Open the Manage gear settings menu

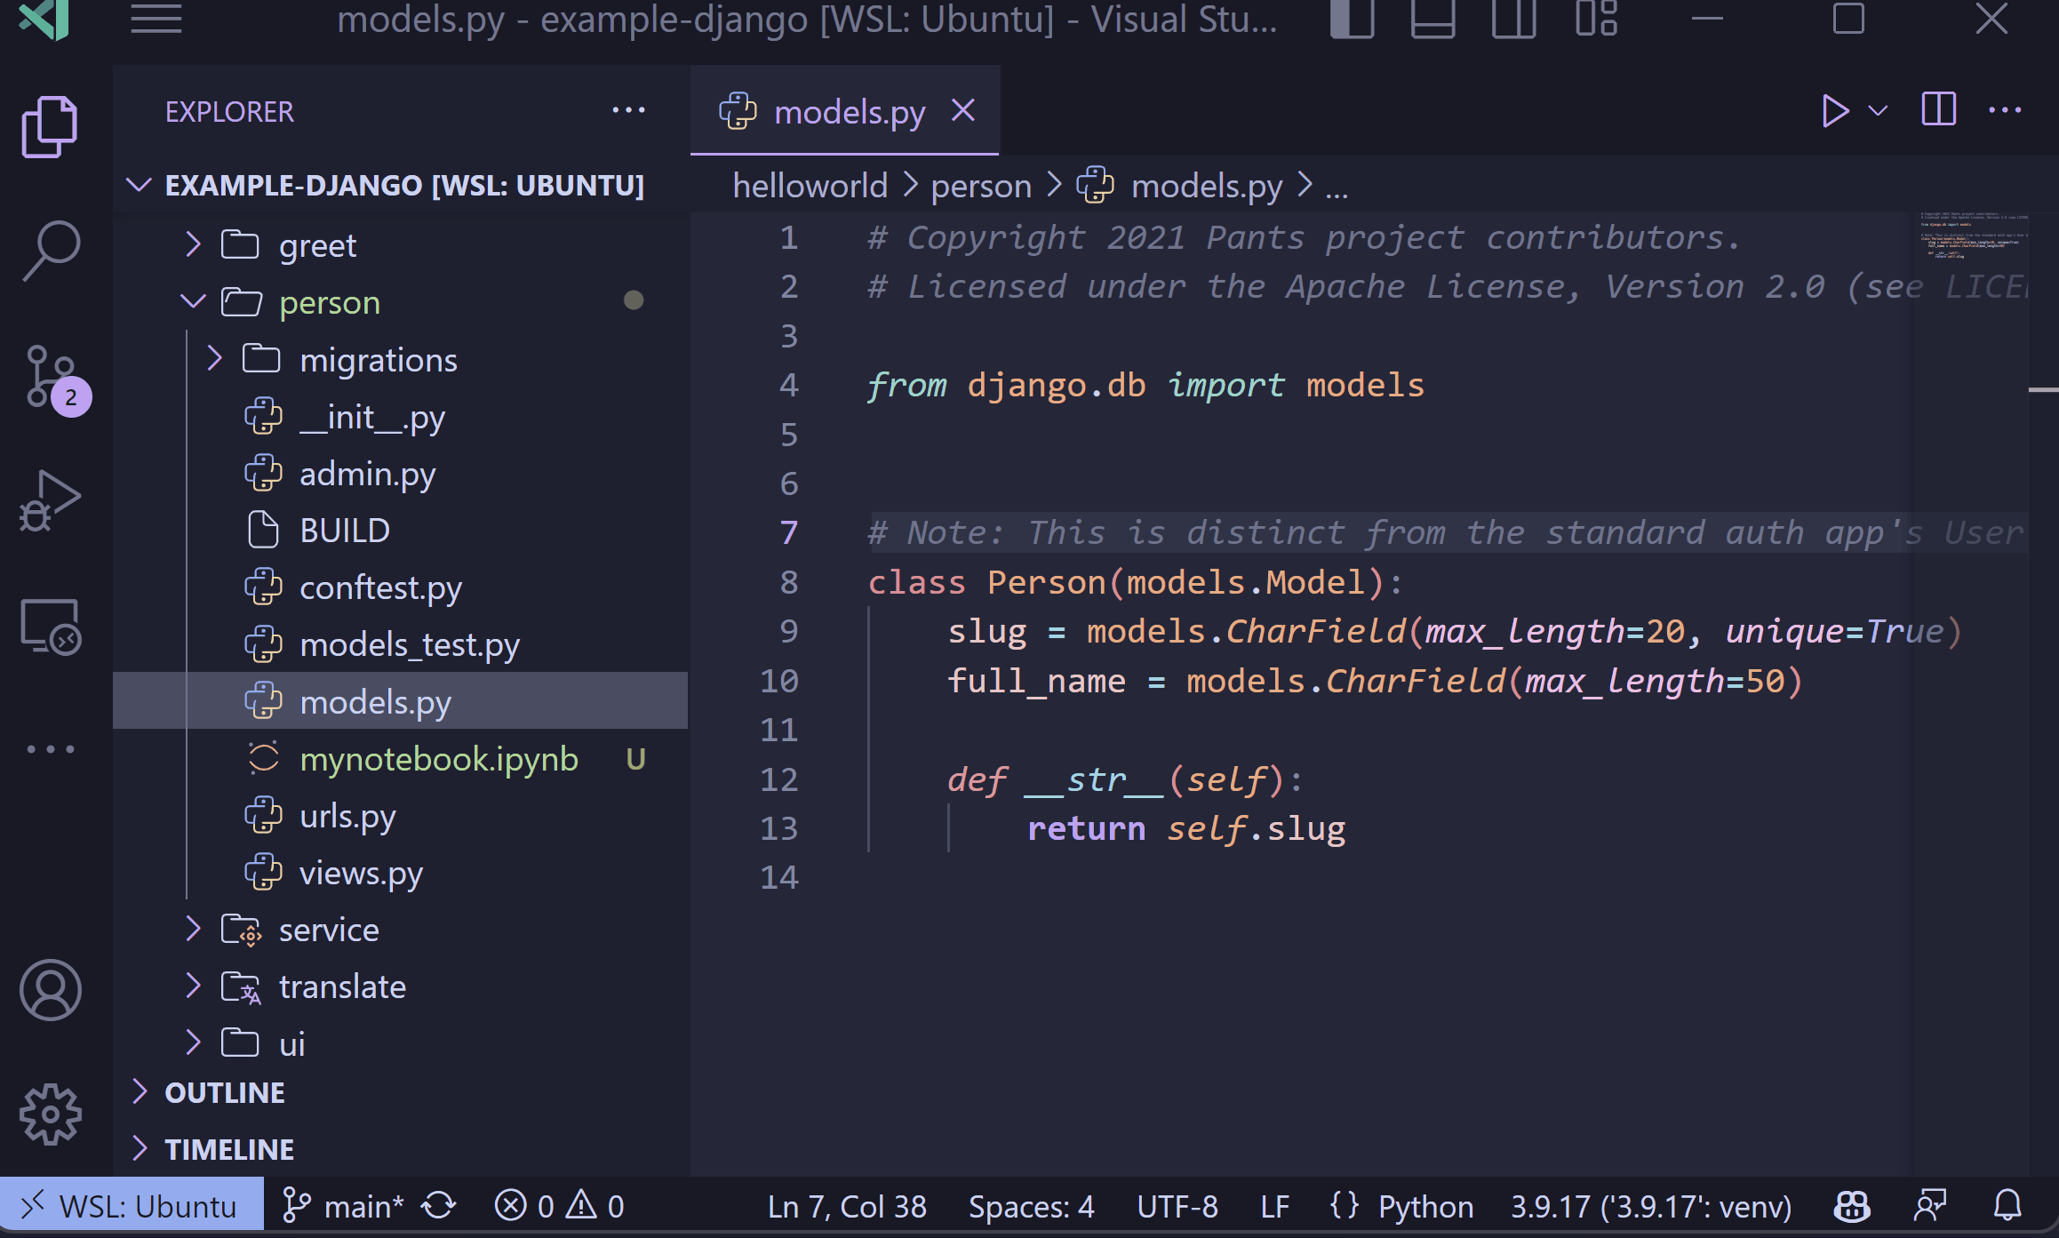[x=50, y=1114]
